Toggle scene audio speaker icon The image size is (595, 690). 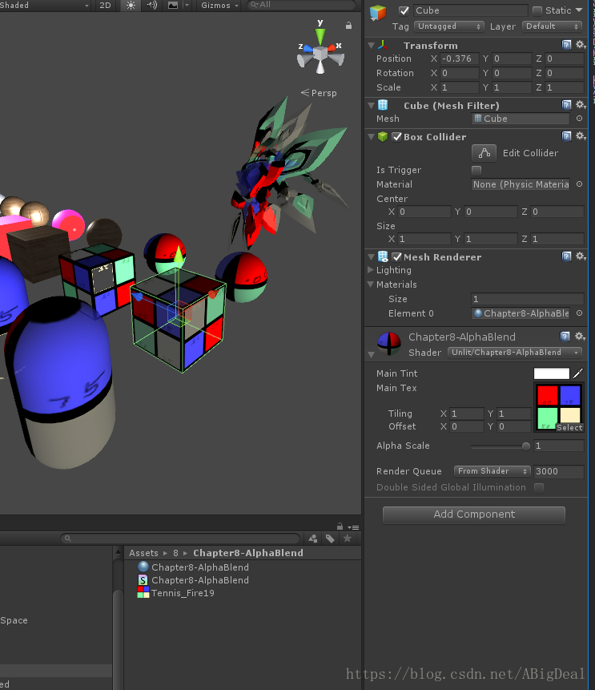pyautogui.click(x=151, y=6)
